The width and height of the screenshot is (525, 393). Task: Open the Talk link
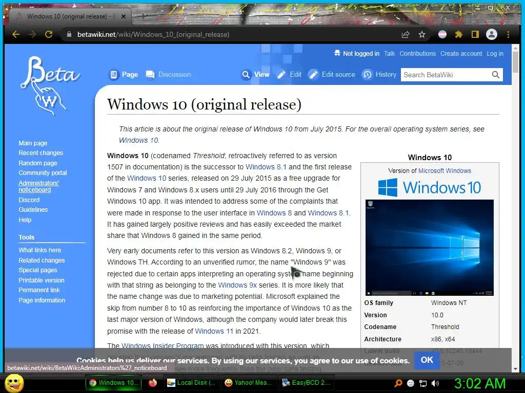tap(390, 53)
